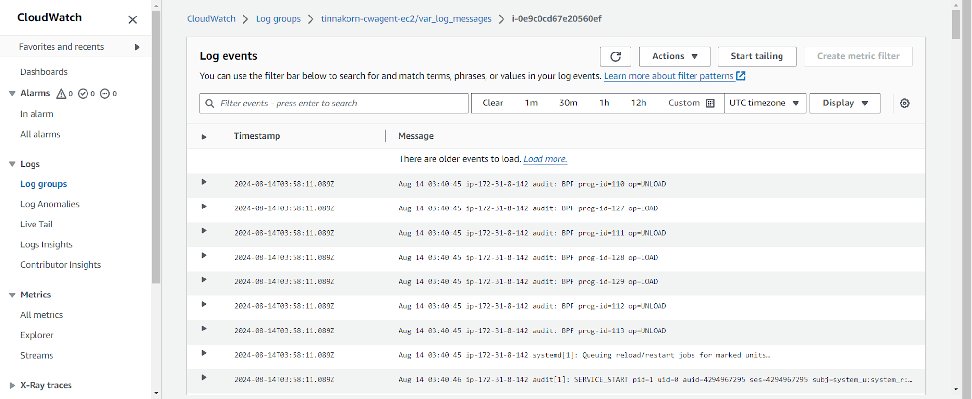Focus the Filter events search field
Image resolution: width=972 pixels, height=399 pixels.
tap(334, 104)
